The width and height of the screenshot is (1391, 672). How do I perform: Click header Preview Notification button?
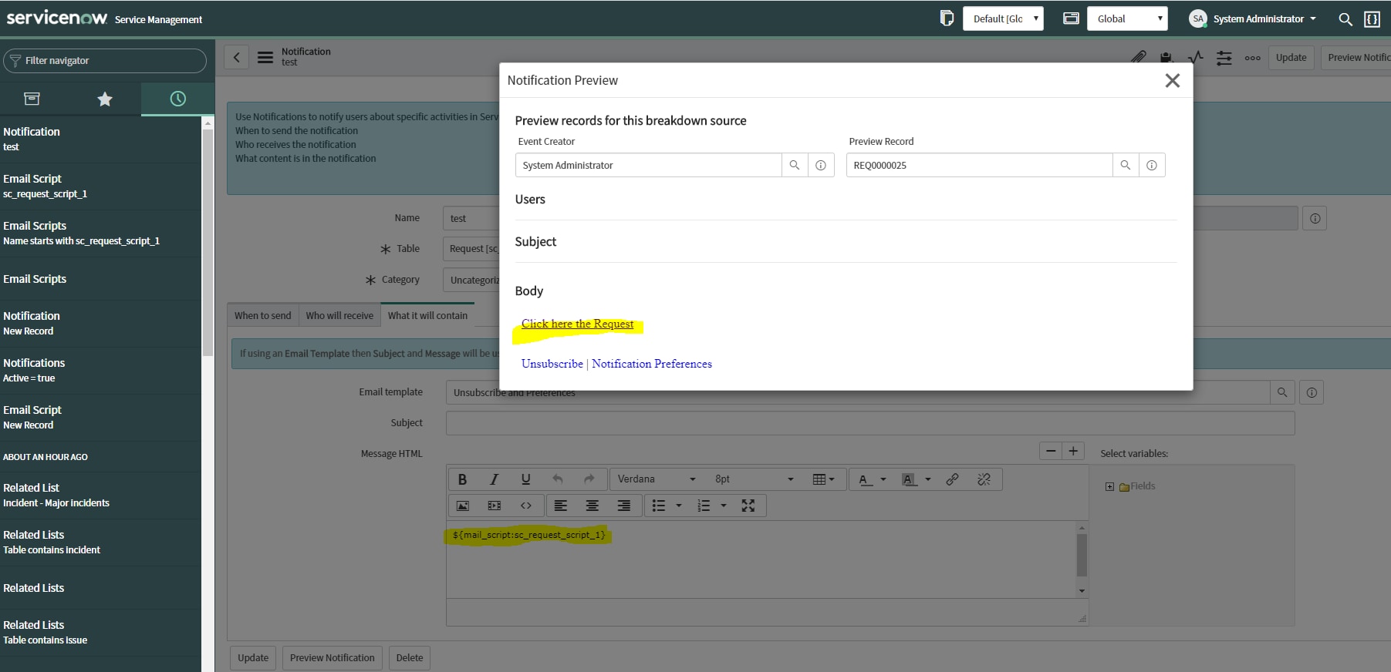[x=1356, y=58]
